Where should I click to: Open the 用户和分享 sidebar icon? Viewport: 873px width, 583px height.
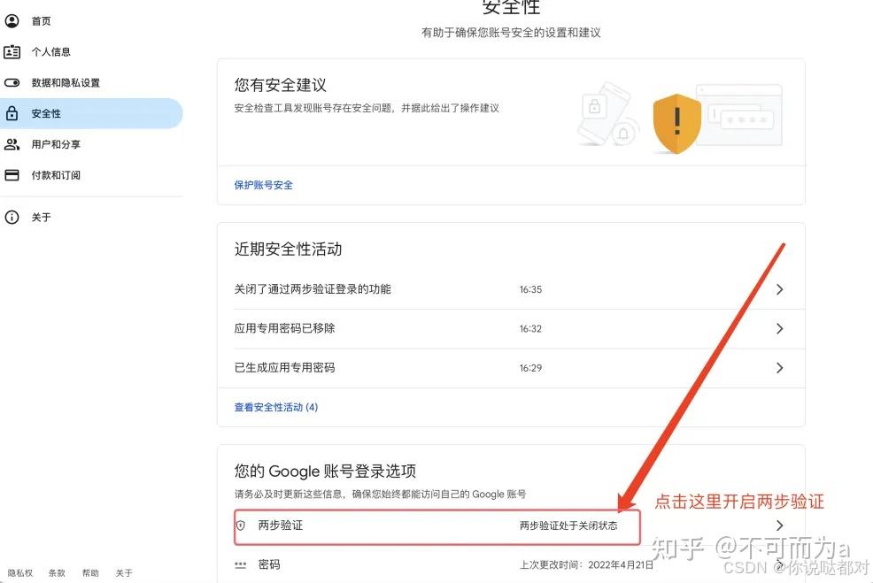(x=12, y=144)
